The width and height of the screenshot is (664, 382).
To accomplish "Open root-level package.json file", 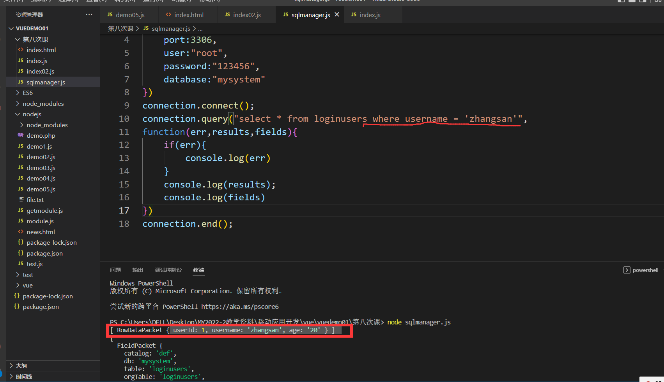I will (x=53, y=307).
